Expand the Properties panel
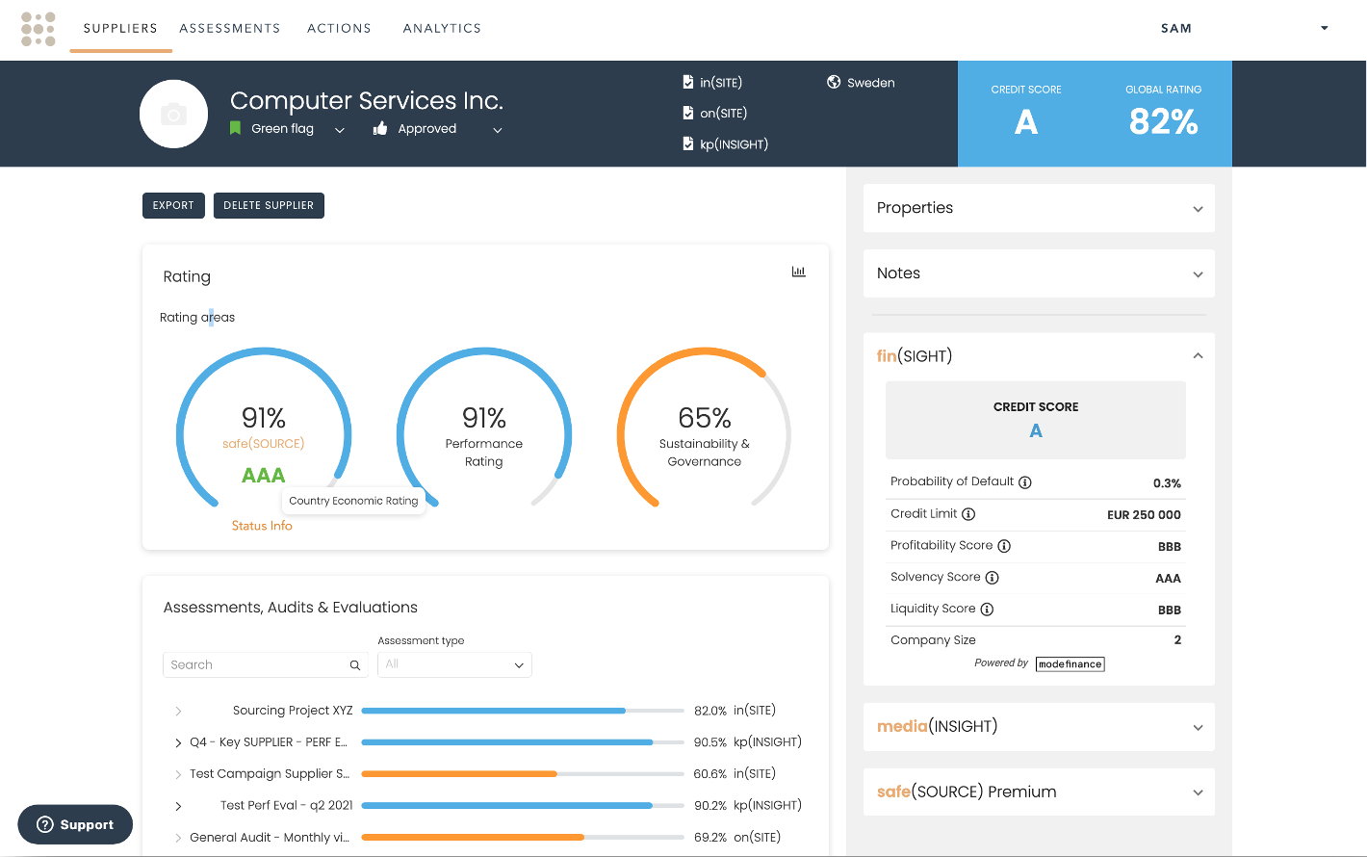1367x857 pixels. [x=1198, y=209]
